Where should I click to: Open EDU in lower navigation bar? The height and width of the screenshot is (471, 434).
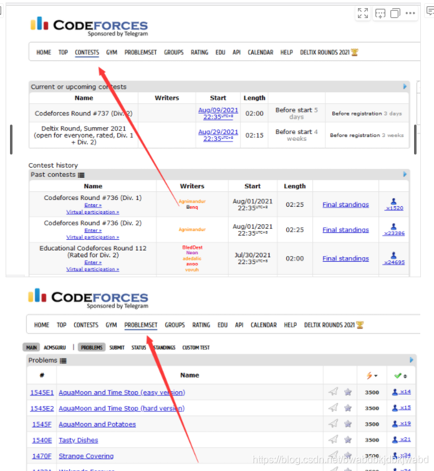click(x=223, y=325)
